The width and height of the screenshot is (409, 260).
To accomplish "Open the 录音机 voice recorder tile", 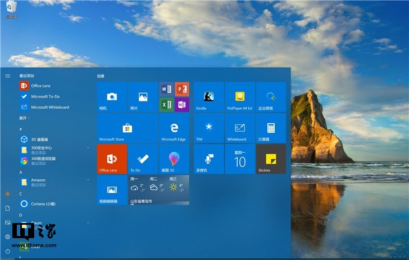I will pos(208,159).
